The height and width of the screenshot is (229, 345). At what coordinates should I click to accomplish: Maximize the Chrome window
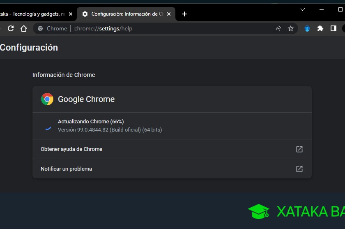click(x=340, y=9)
